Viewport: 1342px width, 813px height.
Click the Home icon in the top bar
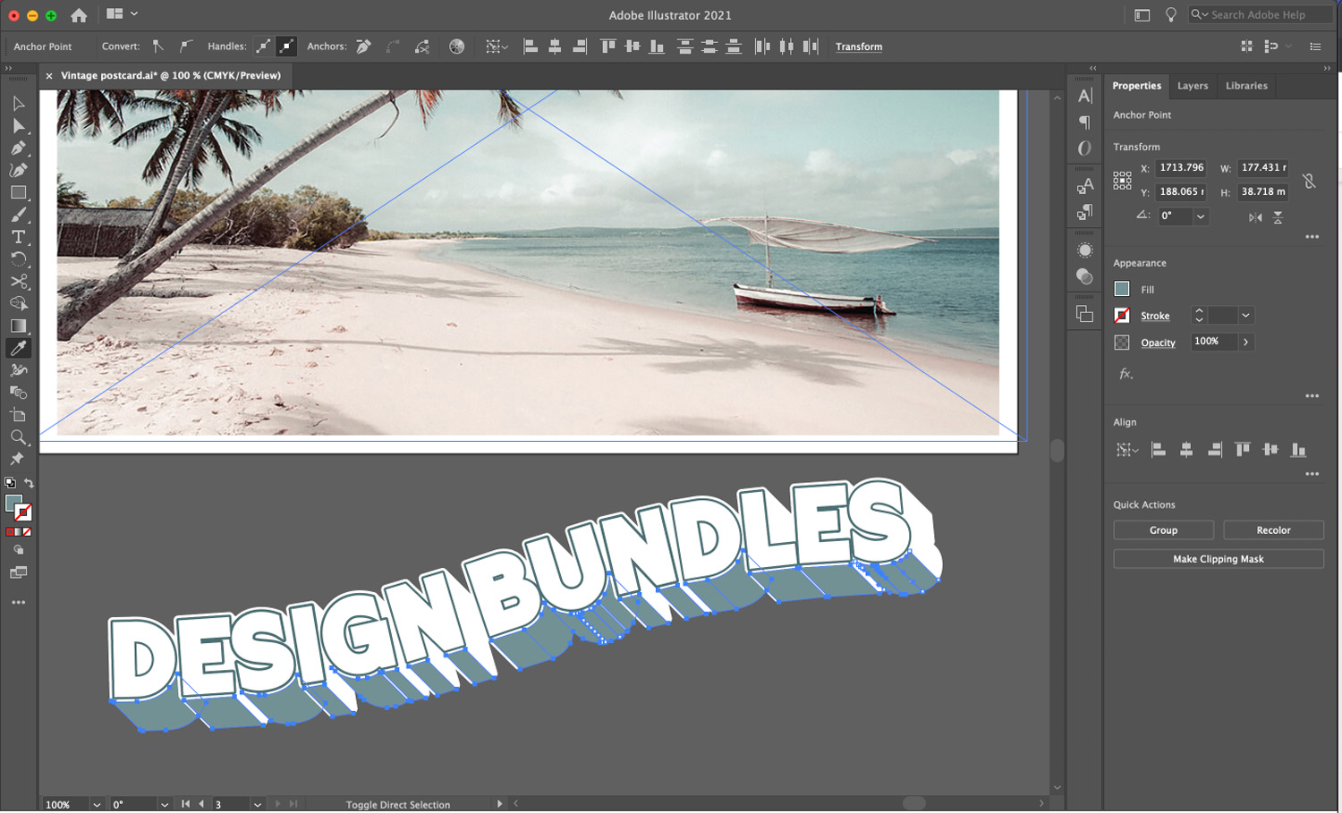pyautogui.click(x=79, y=15)
